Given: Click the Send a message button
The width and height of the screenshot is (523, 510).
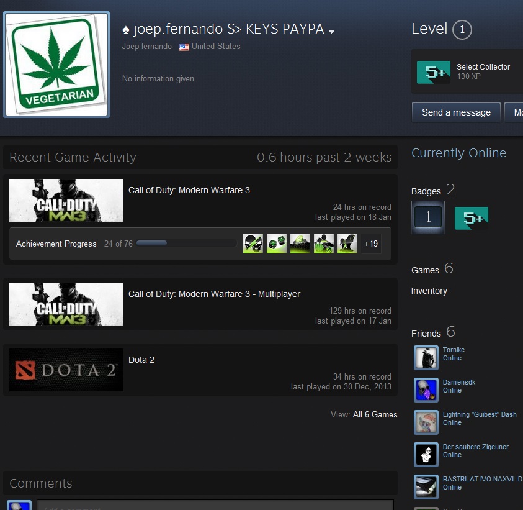Looking at the screenshot, I should pyautogui.click(x=456, y=112).
